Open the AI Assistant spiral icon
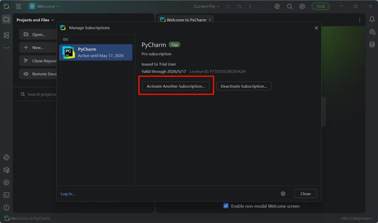 [277, 7]
